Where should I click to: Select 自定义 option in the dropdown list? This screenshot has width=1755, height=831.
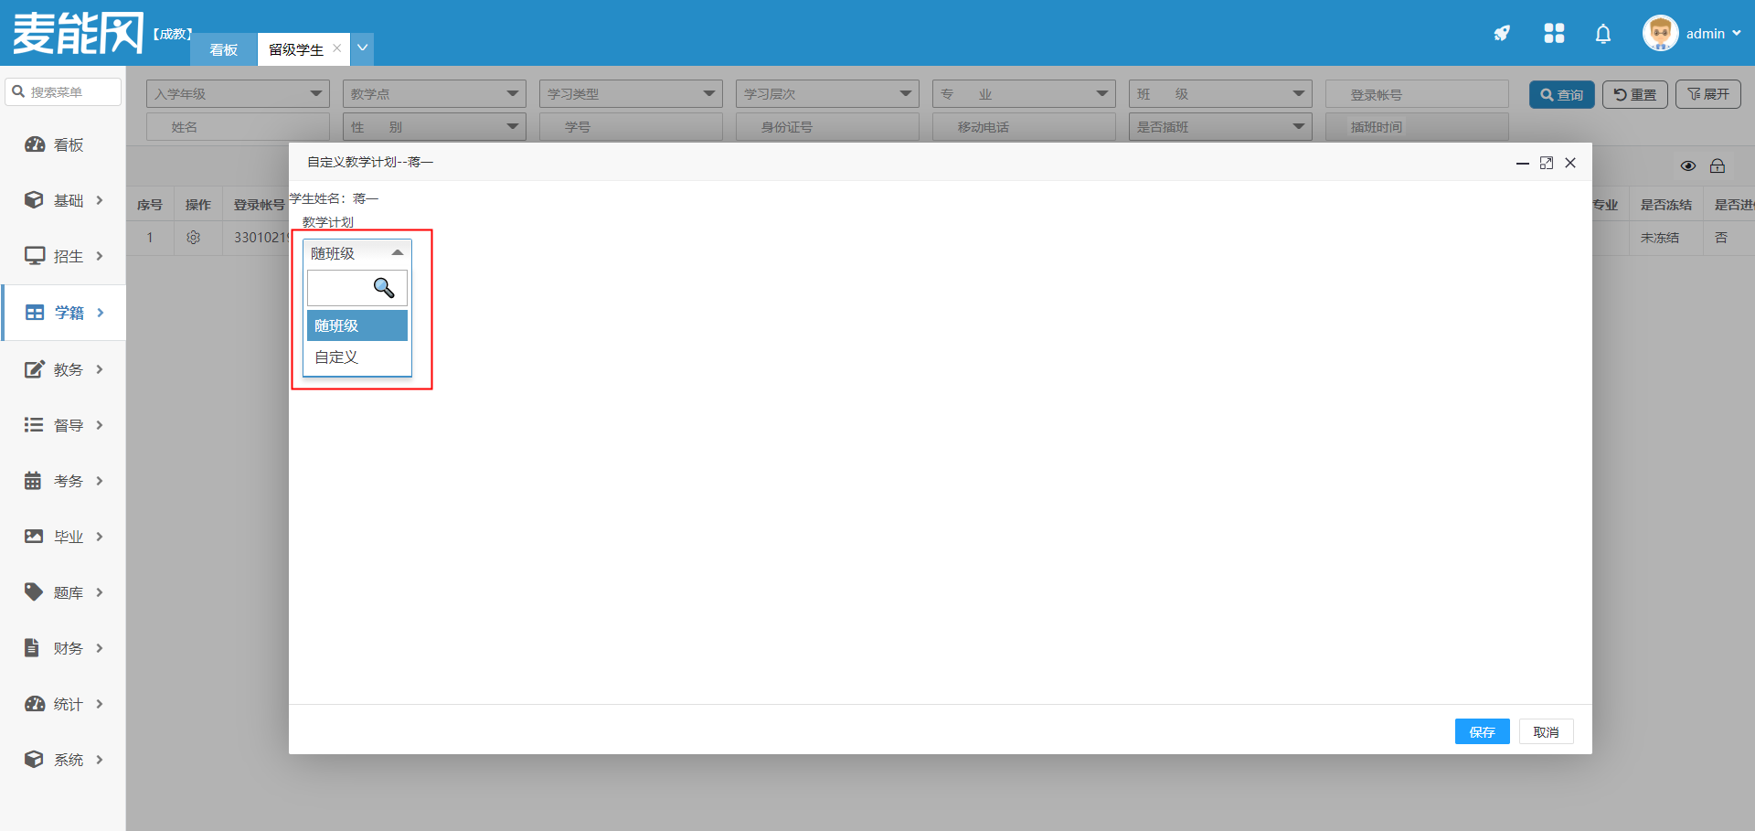coord(356,357)
